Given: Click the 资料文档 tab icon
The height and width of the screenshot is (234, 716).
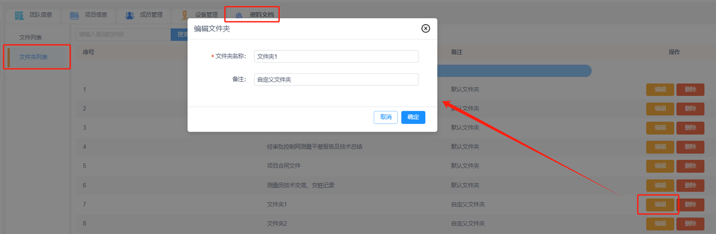Looking at the screenshot, I should pos(239,15).
